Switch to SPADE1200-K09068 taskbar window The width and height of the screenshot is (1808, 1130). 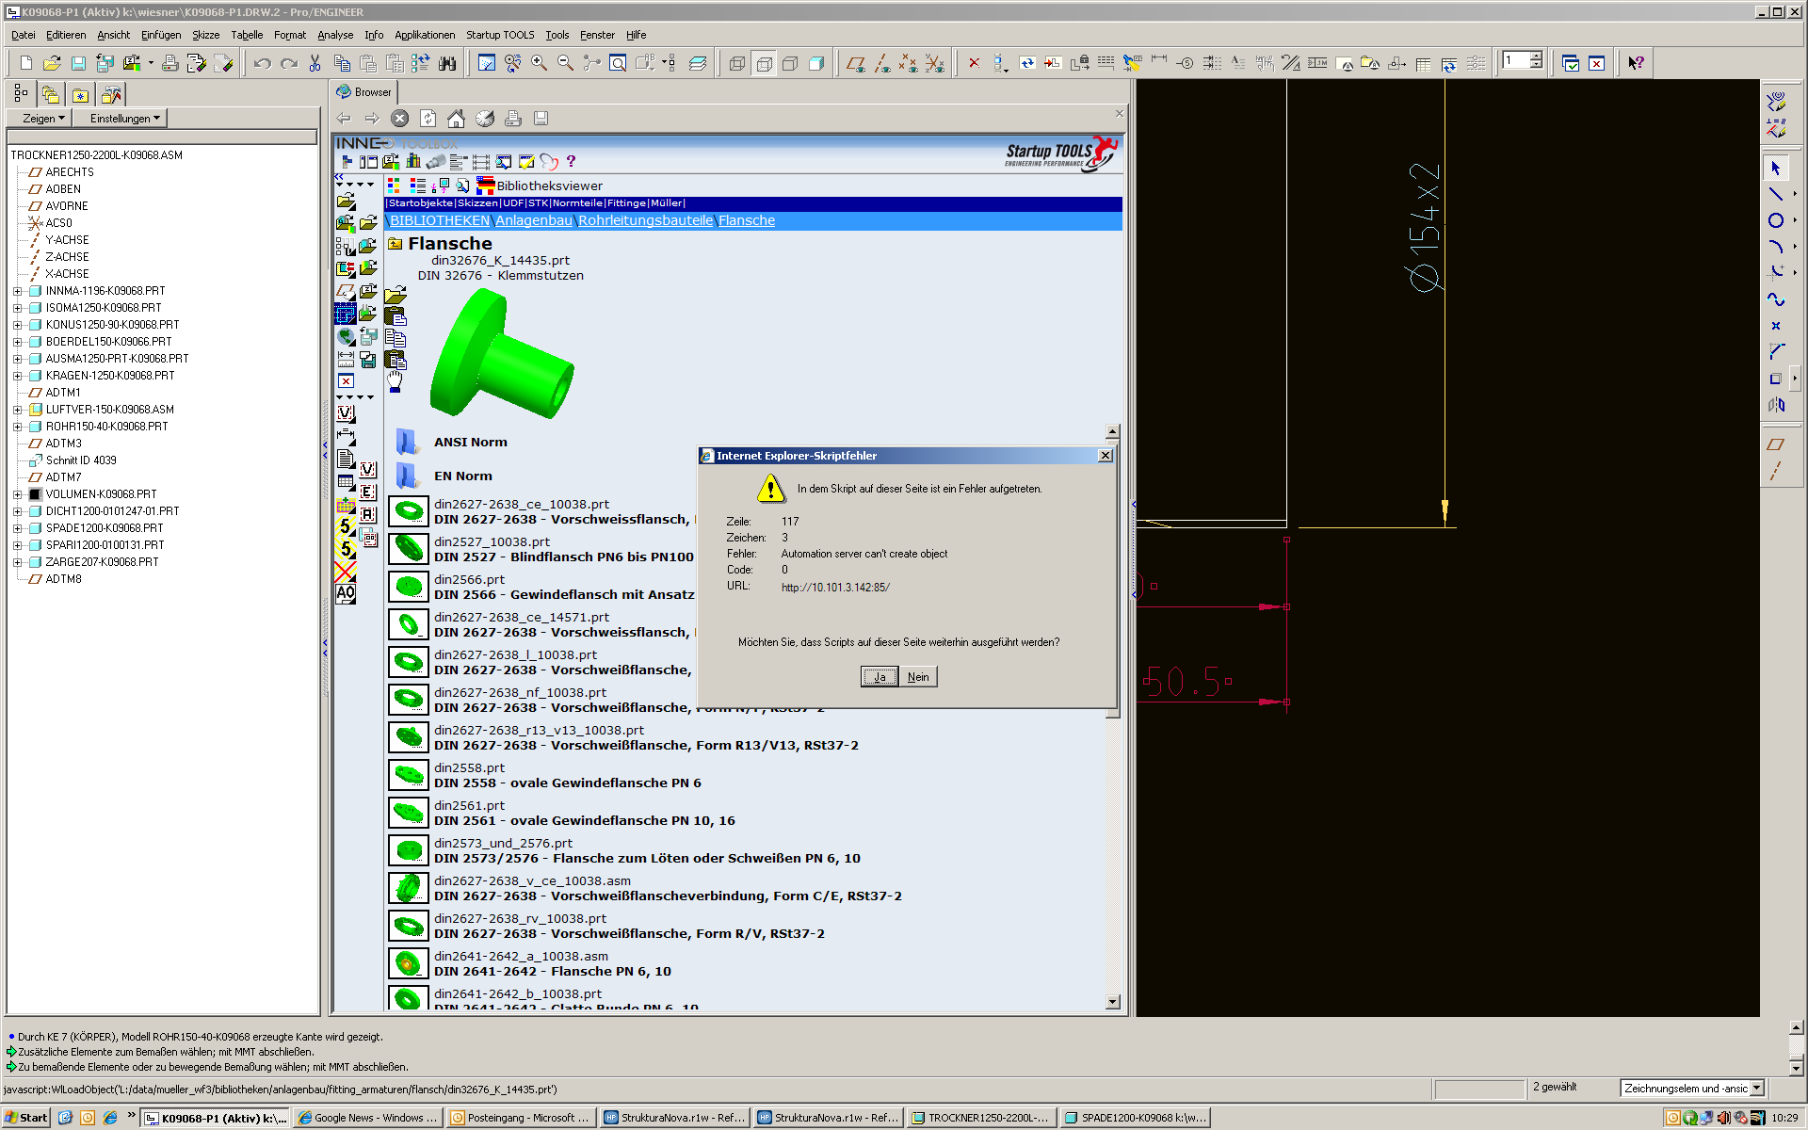click(1135, 1118)
